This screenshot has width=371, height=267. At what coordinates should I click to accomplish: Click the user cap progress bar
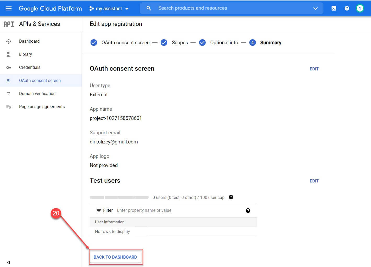coord(119,197)
